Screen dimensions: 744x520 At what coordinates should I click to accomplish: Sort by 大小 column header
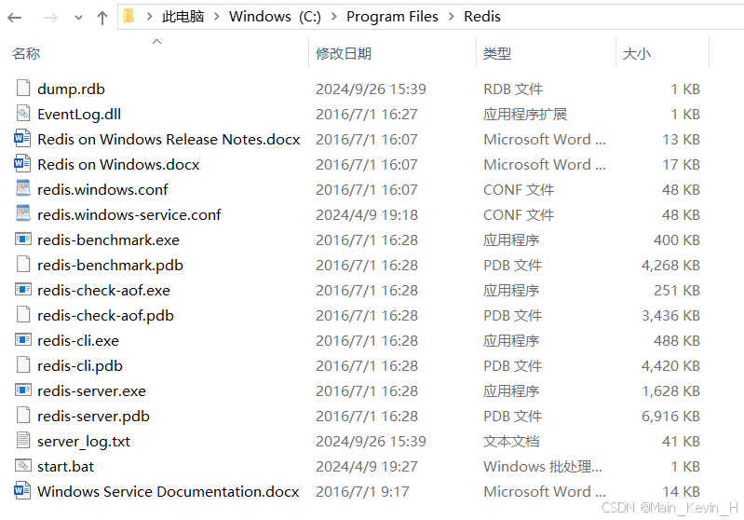[x=636, y=53]
